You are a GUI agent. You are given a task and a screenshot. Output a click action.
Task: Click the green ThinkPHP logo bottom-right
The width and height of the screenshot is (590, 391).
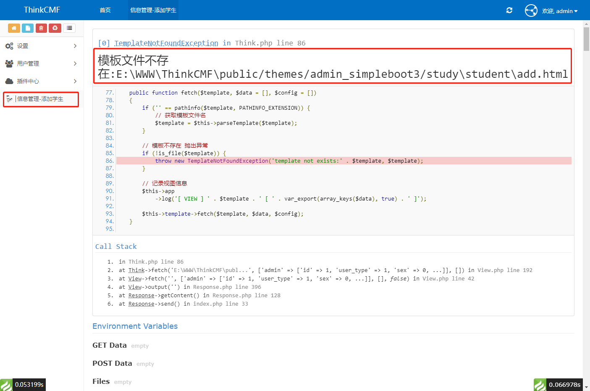tap(540, 385)
